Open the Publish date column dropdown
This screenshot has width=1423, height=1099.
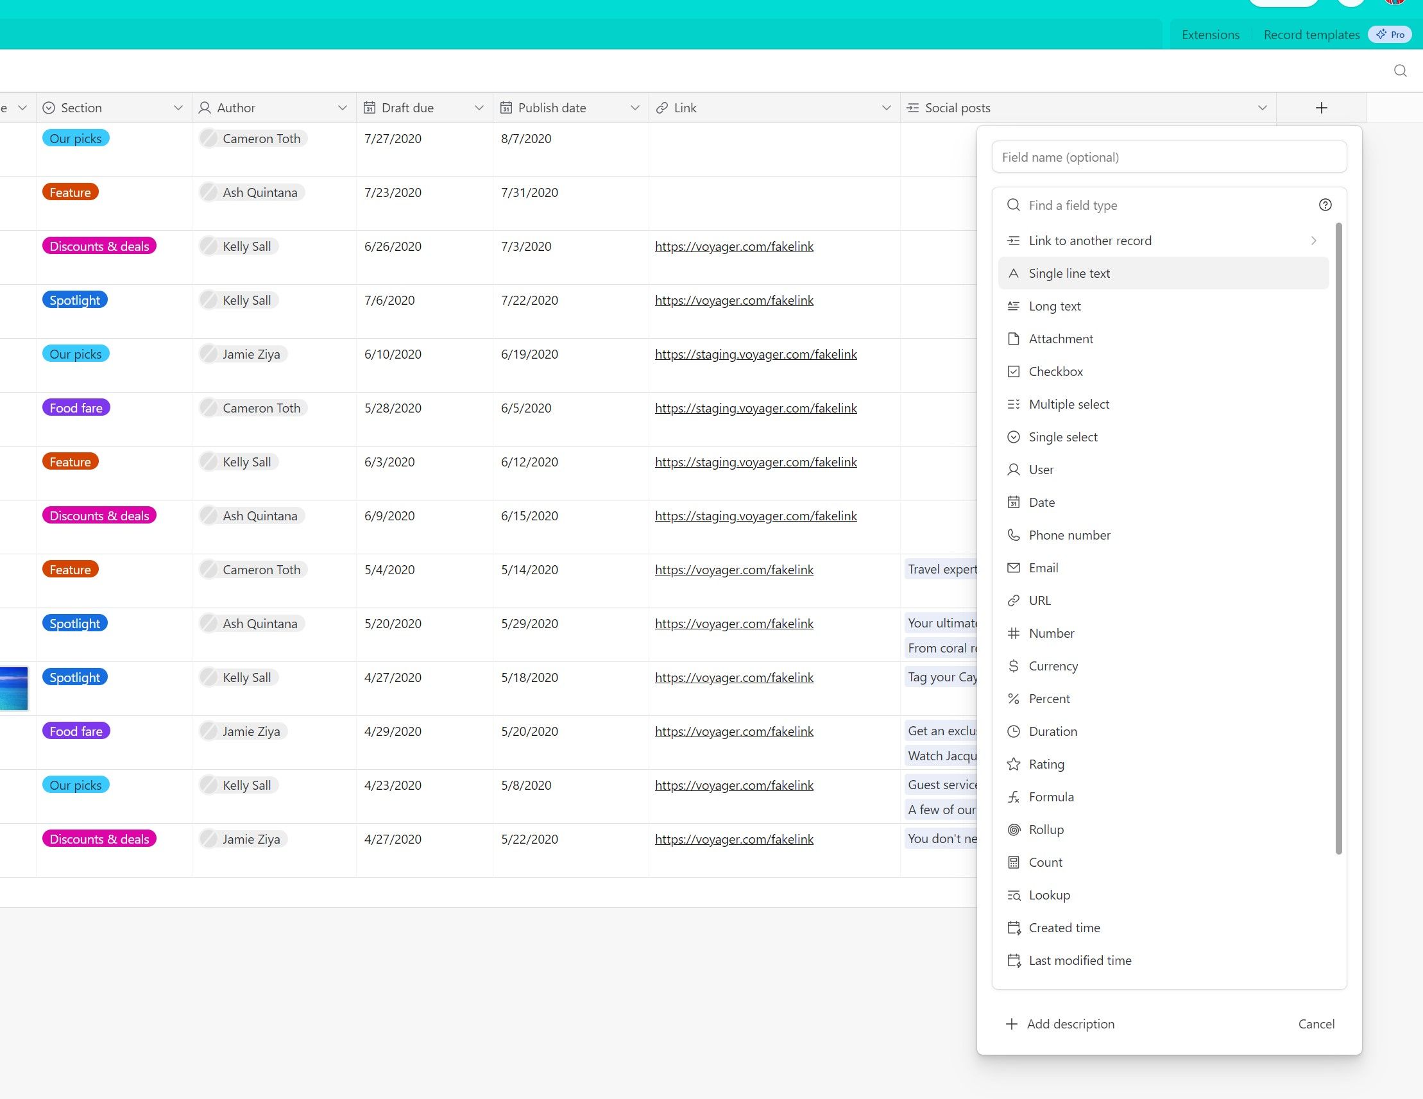pos(634,108)
